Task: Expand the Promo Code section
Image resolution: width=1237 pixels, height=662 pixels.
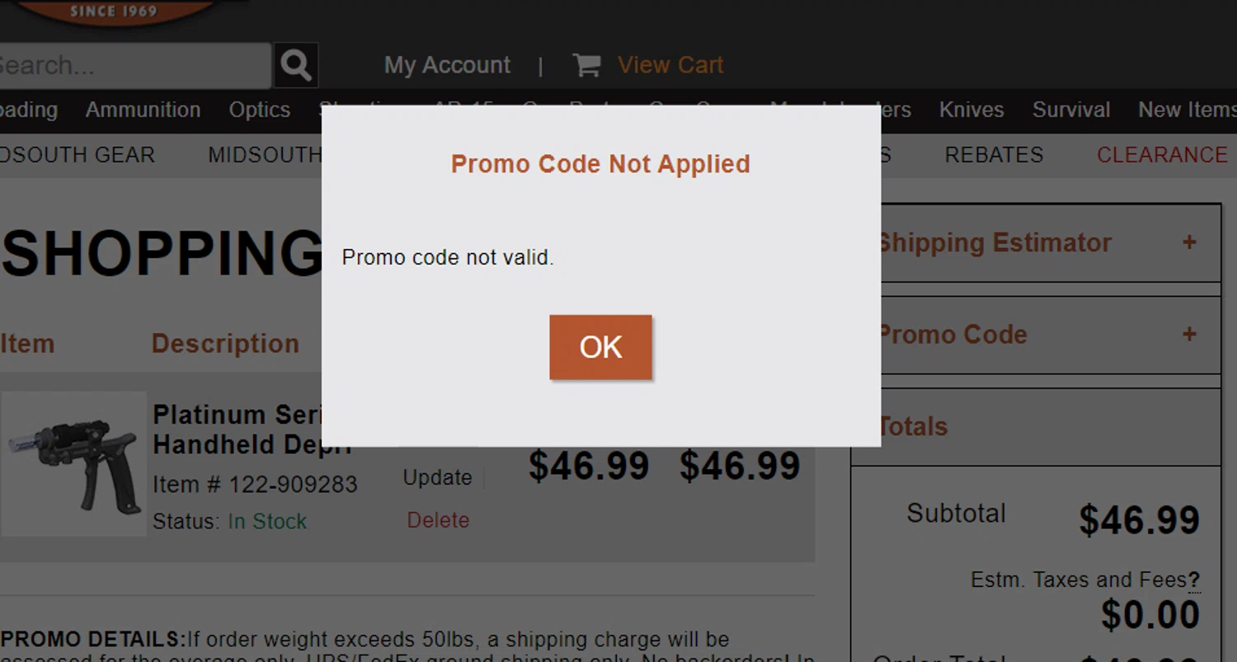Action: 1188,334
